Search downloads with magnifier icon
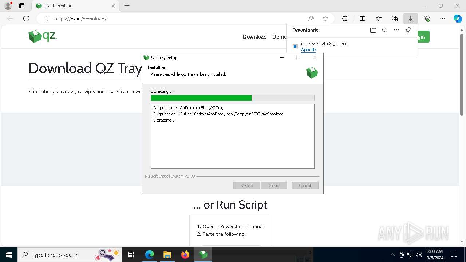466x262 pixels. [x=384, y=30]
